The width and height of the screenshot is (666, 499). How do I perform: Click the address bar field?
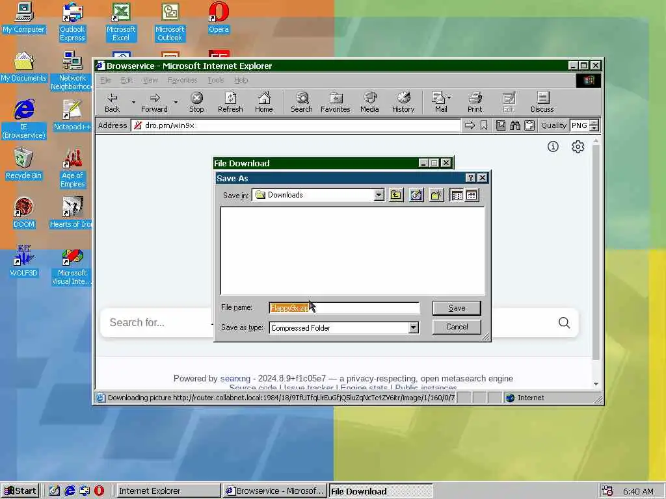tap(296, 125)
